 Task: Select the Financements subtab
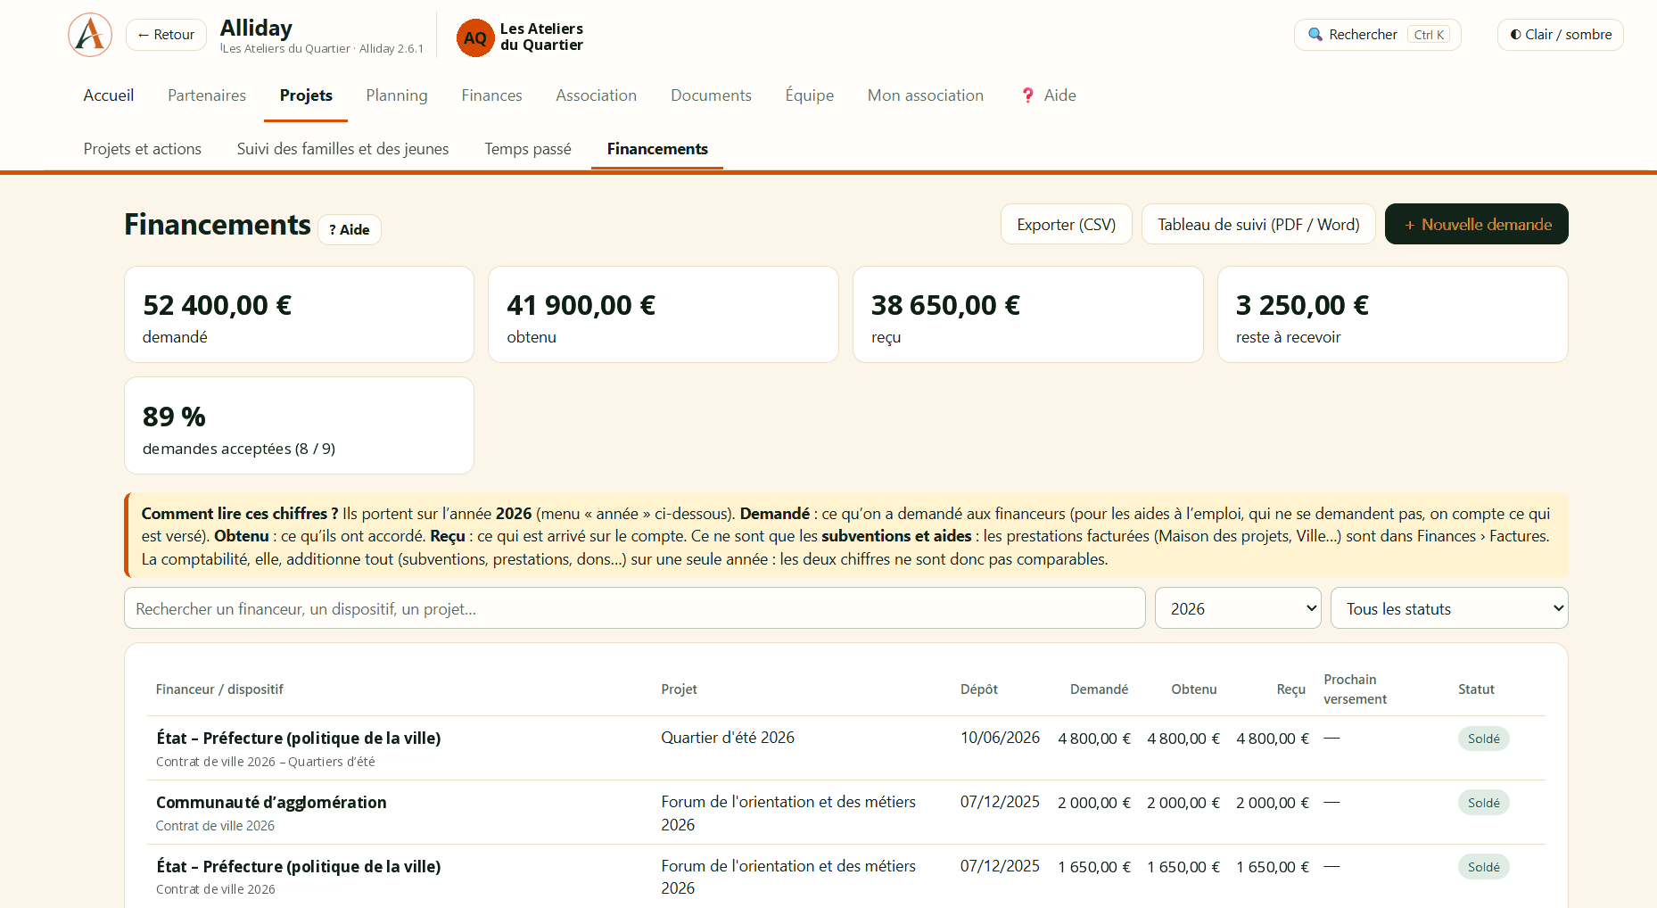(657, 149)
